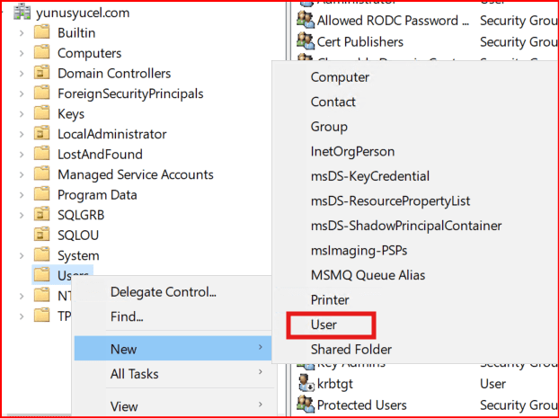Choose User from the New submenu

pyautogui.click(x=324, y=324)
